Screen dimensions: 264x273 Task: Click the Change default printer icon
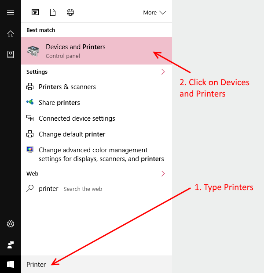click(30, 134)
